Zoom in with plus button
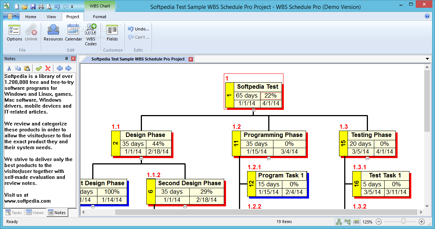This screenshot has height=229, width=435. coord(422,222)
